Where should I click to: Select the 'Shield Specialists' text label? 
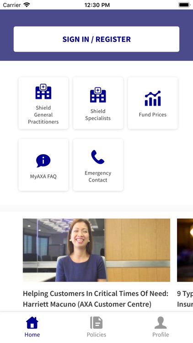98,115
